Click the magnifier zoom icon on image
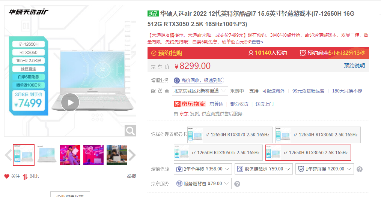Viewport: 381px width, 197px height. coord(130,131)
